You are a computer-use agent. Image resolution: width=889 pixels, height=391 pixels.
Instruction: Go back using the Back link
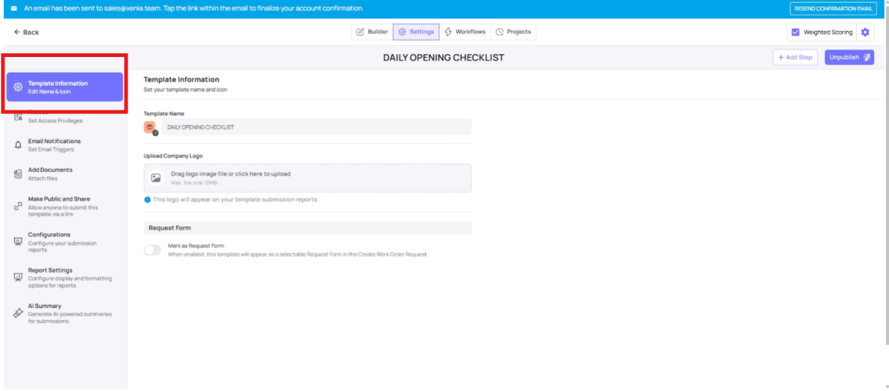click(27, 33)
